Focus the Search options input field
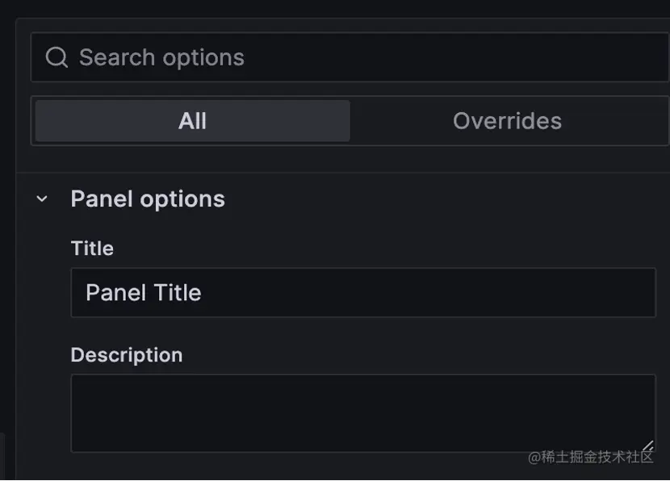 tap(404, 57)
